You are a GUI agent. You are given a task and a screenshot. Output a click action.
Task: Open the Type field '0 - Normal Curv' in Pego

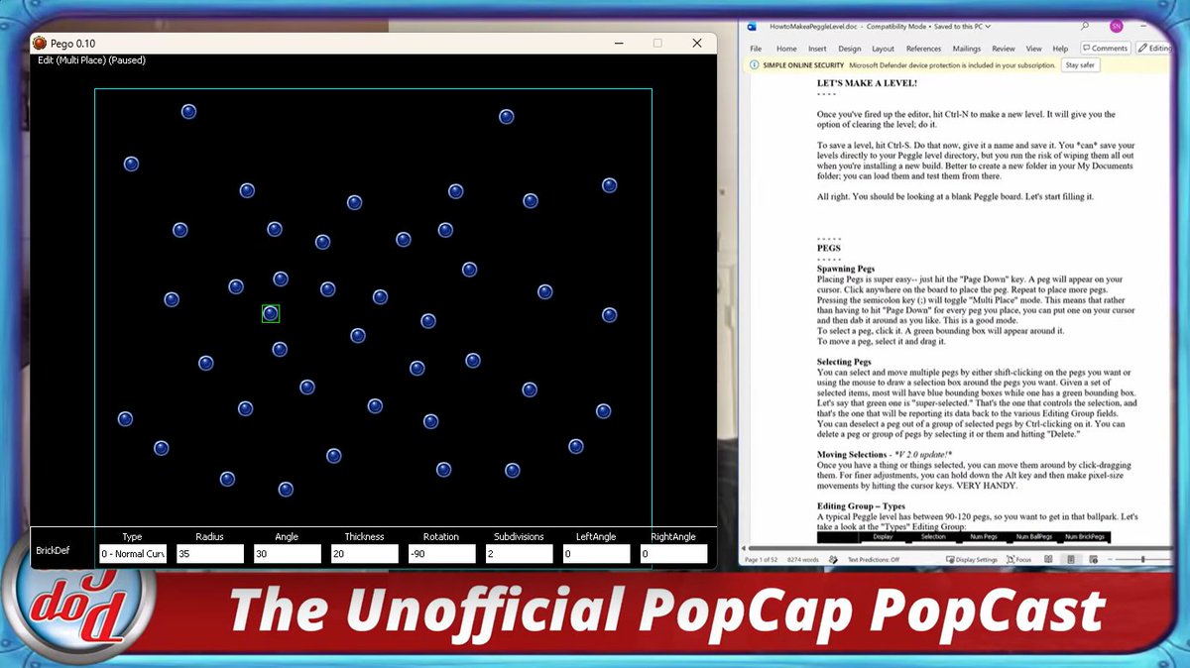[x=132, y=554]
